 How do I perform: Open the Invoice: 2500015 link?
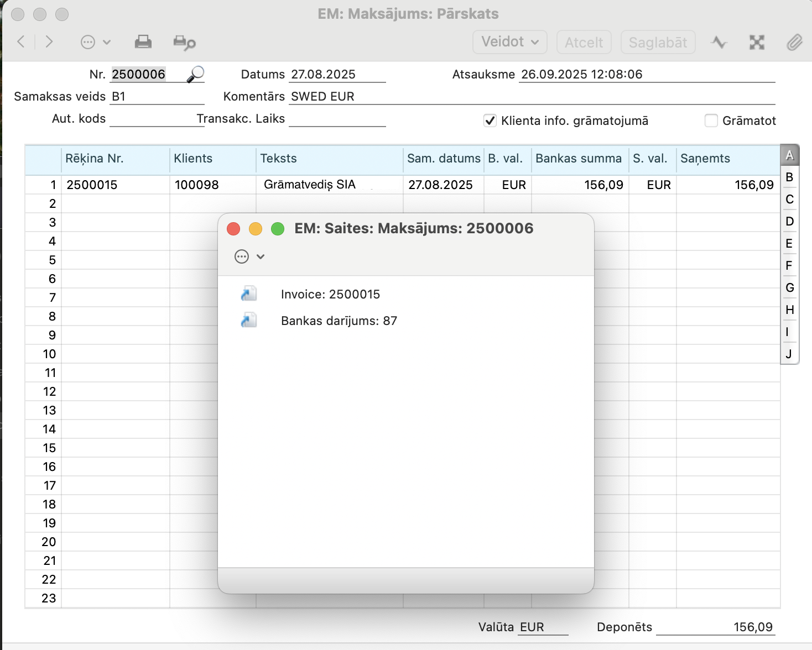(x=330, y=294)
